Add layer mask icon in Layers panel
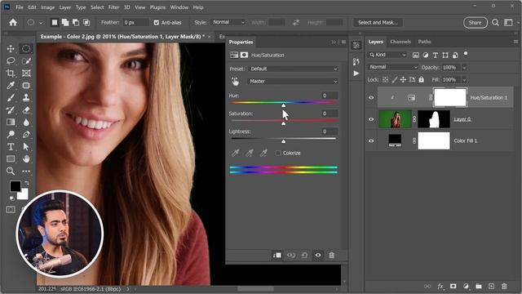The width and height of the screenshot is (522, 294). click(x=453, y=287)
